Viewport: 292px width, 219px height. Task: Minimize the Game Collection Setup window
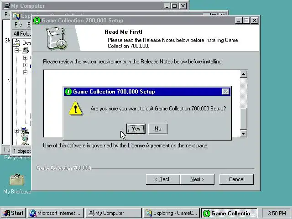tap(239, 21)
